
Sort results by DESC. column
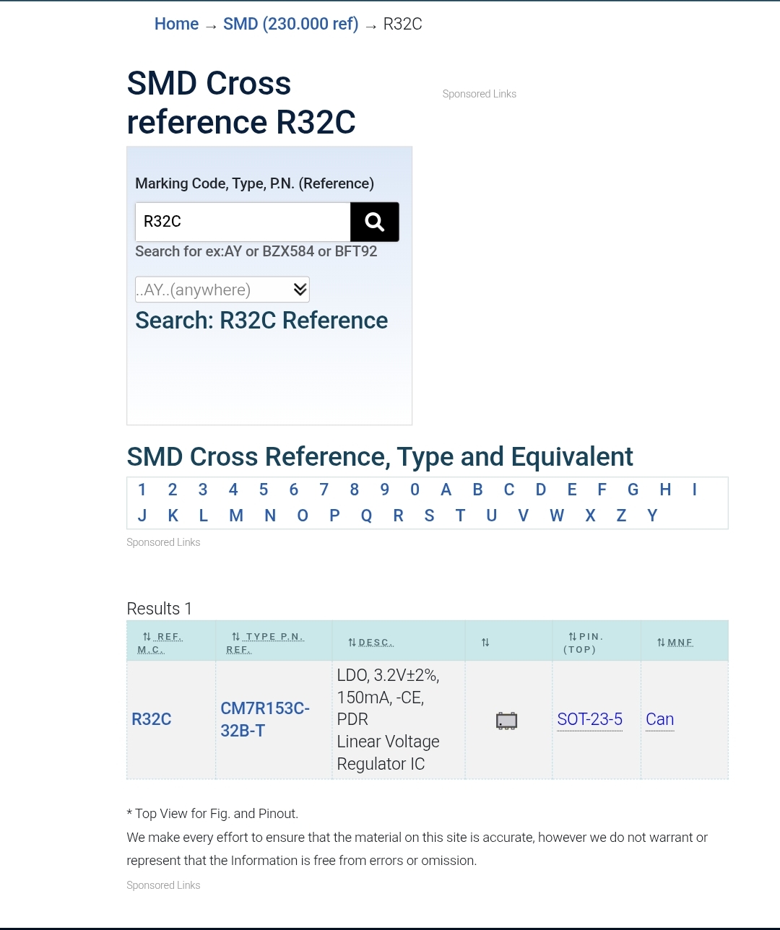370,642
